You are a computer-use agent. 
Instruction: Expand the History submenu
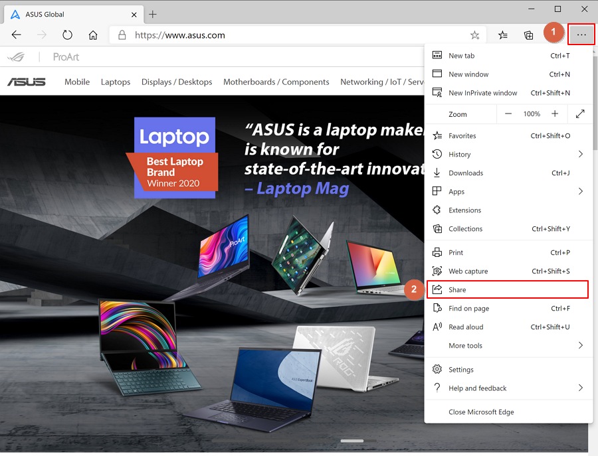(508, 154)
